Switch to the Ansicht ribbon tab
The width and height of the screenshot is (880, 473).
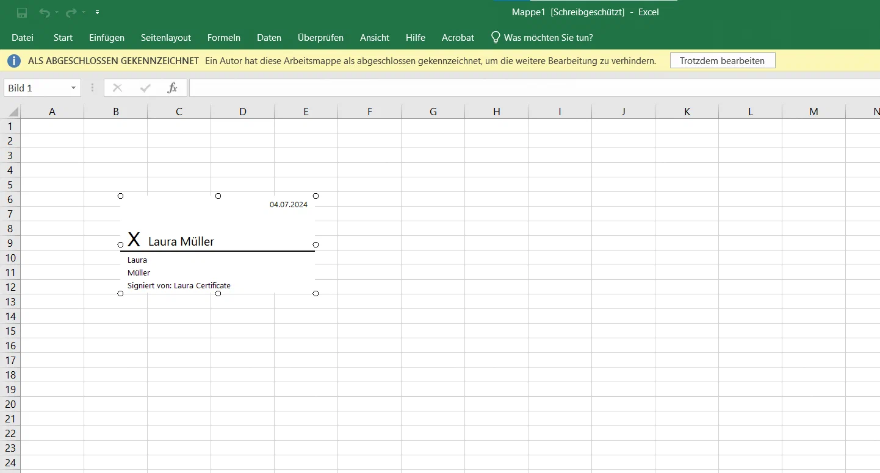pyautogui.click(x=375, y=37)
